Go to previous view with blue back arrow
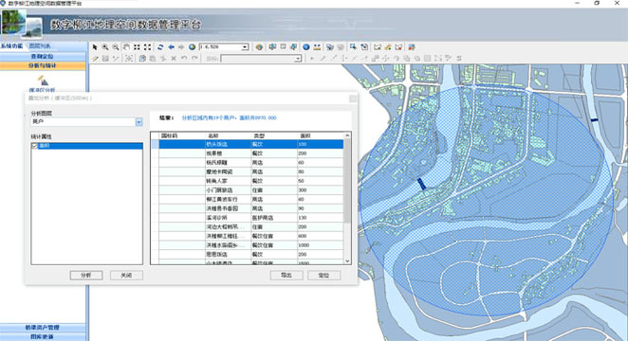Screen dimensions: 628x341 tap(171, 47)
